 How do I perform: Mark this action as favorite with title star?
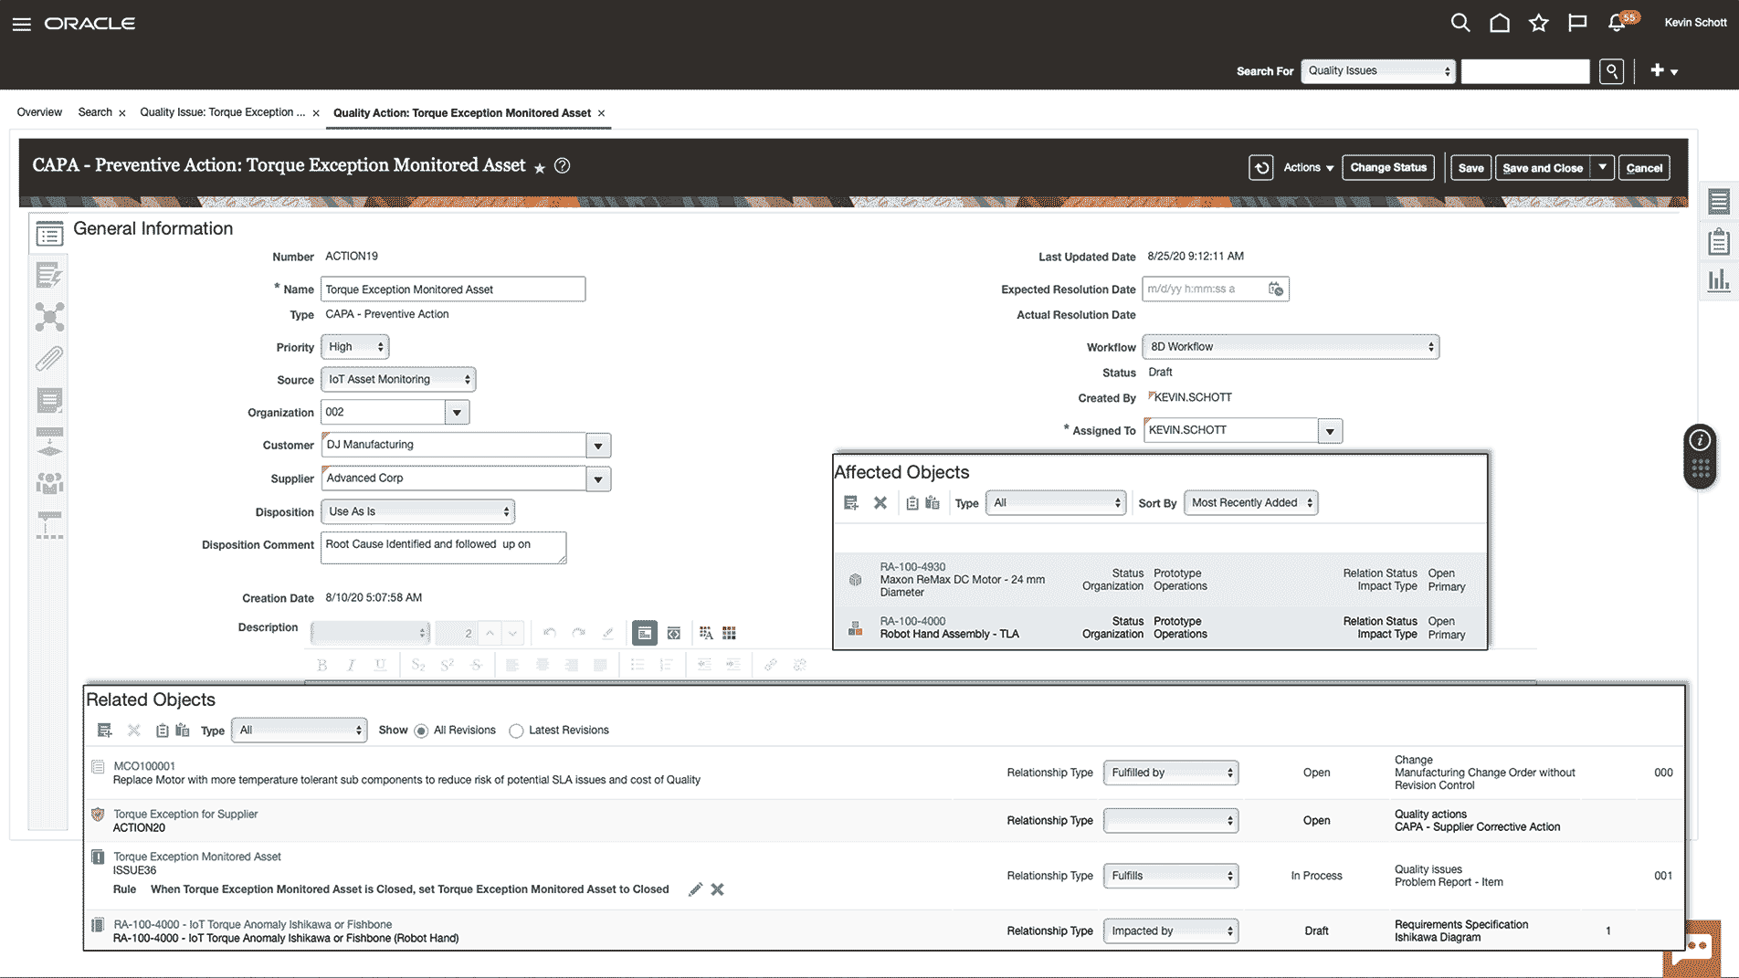[x=540, y=168]
